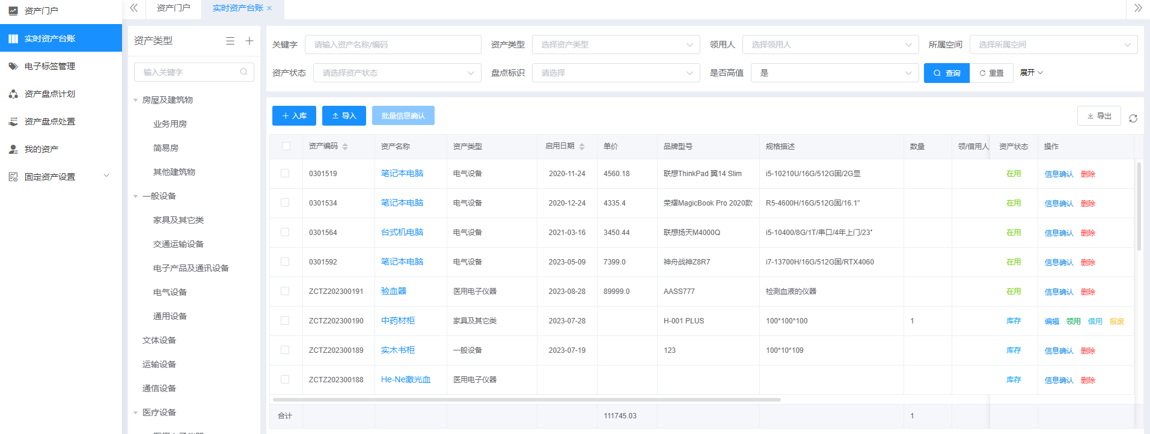Click the horizontal scrollbar under the table
Viewport: 1150px width, 434px height.
[x=527, y=399]
